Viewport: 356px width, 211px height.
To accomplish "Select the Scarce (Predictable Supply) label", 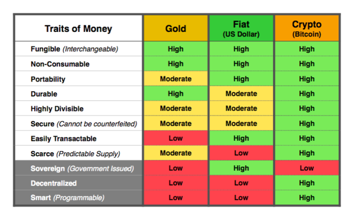I will coord(76,154).
